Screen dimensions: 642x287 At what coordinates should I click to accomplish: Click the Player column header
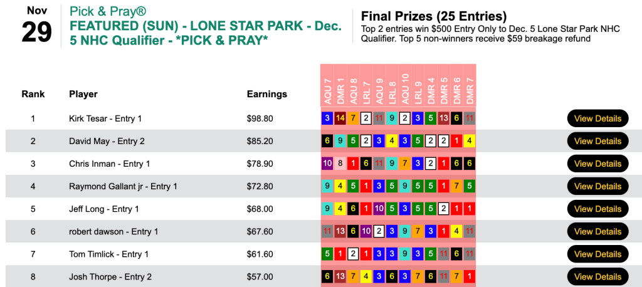coord(83,94)
